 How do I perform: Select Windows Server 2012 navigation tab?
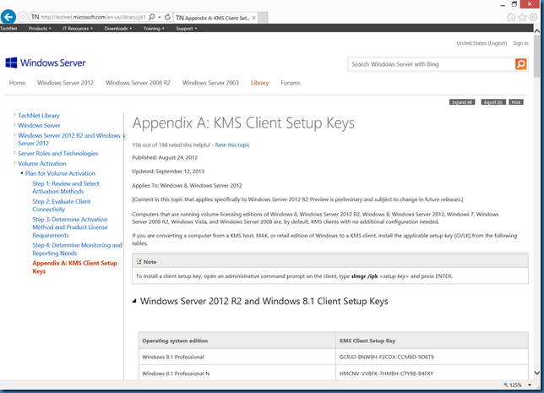(x=65, y=83)
